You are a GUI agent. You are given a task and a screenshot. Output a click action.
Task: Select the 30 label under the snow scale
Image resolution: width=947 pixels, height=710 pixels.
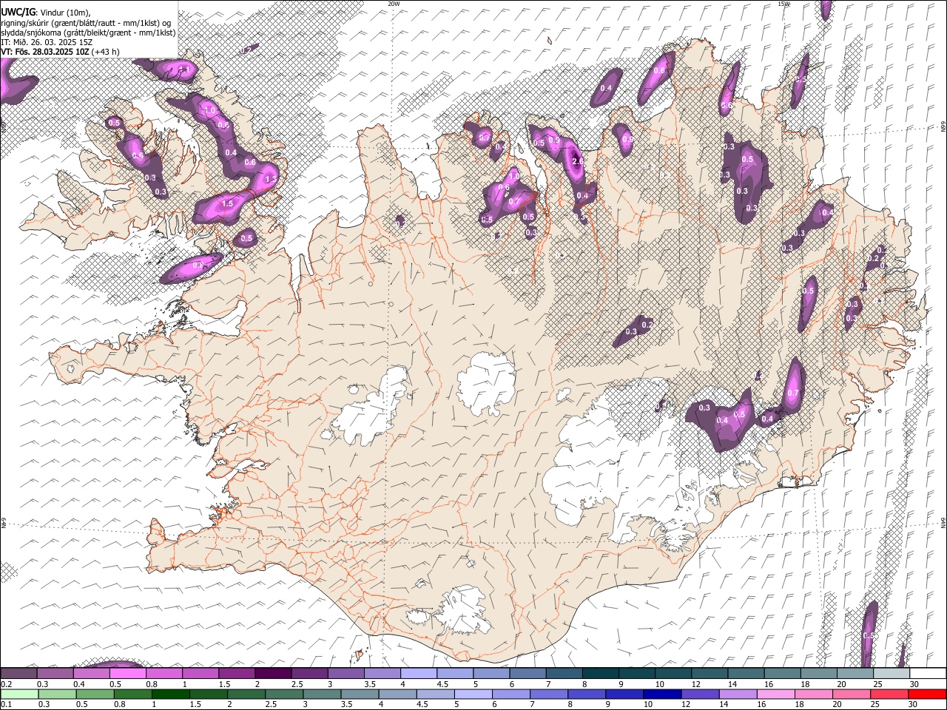(x=914, y=684)
